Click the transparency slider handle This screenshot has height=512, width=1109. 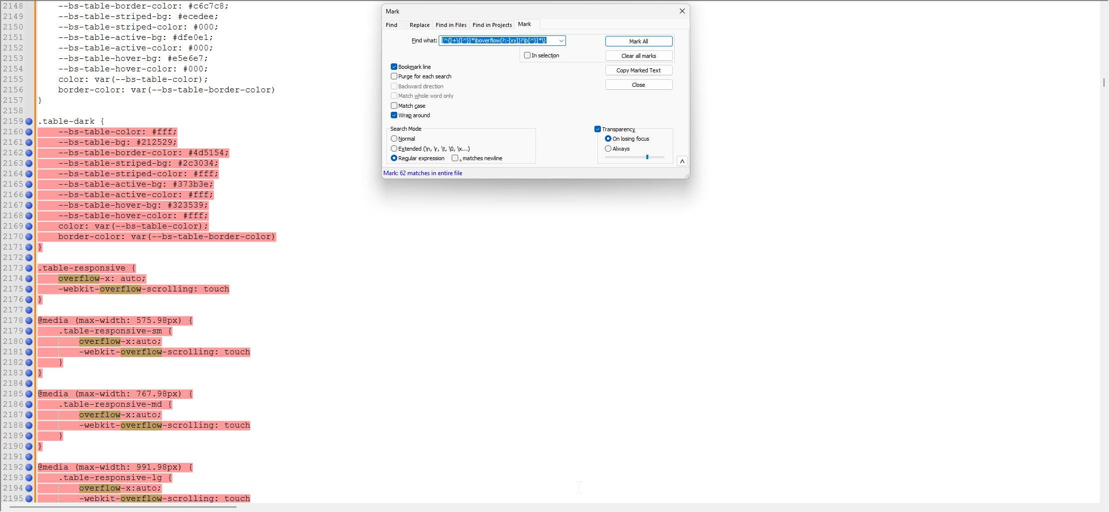(647, 157)
